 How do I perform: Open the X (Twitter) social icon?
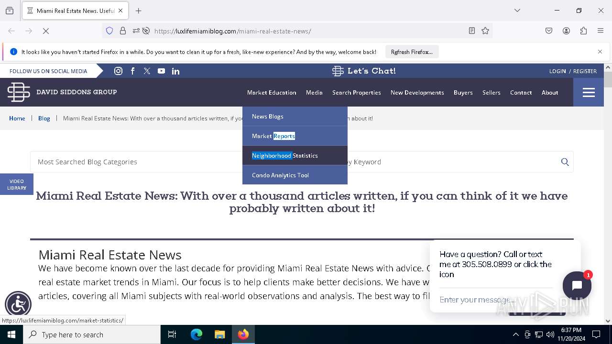click(x=147, y=71)
